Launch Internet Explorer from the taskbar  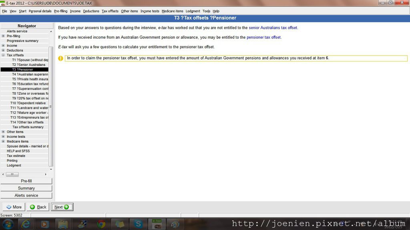[26, 224]
